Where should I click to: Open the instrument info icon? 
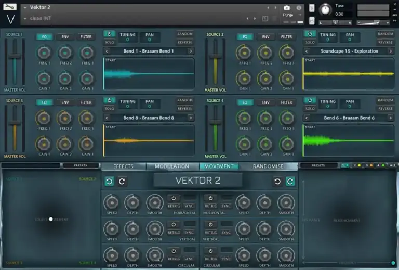299,8
